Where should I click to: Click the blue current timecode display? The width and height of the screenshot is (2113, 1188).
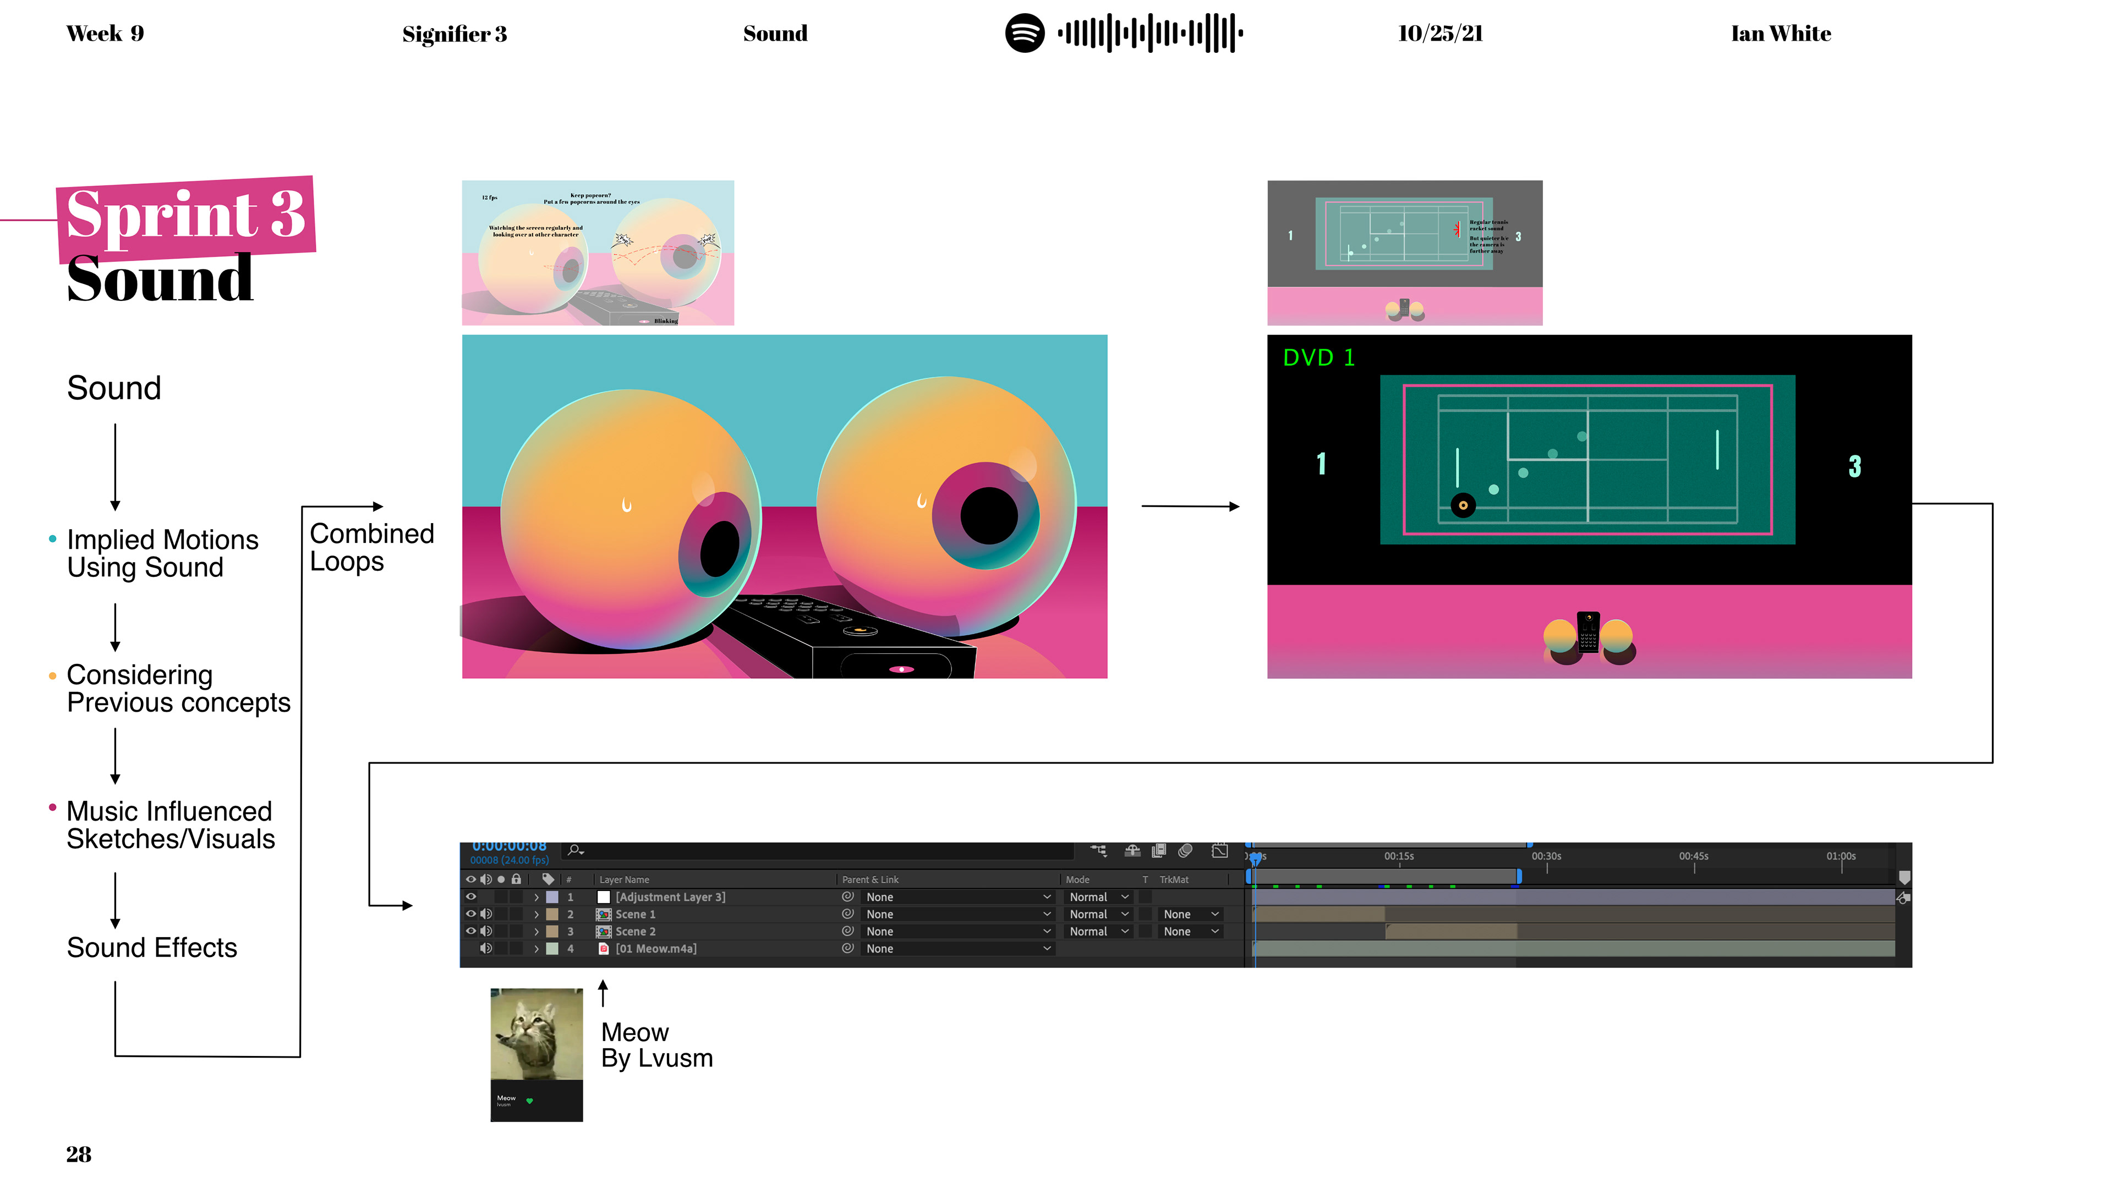[x=508, y=846]
